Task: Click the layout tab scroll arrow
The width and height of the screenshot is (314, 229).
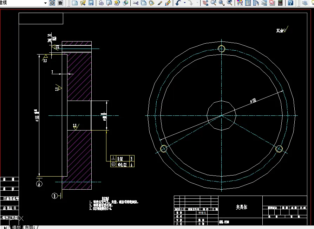Action: (x=5, y=228)
